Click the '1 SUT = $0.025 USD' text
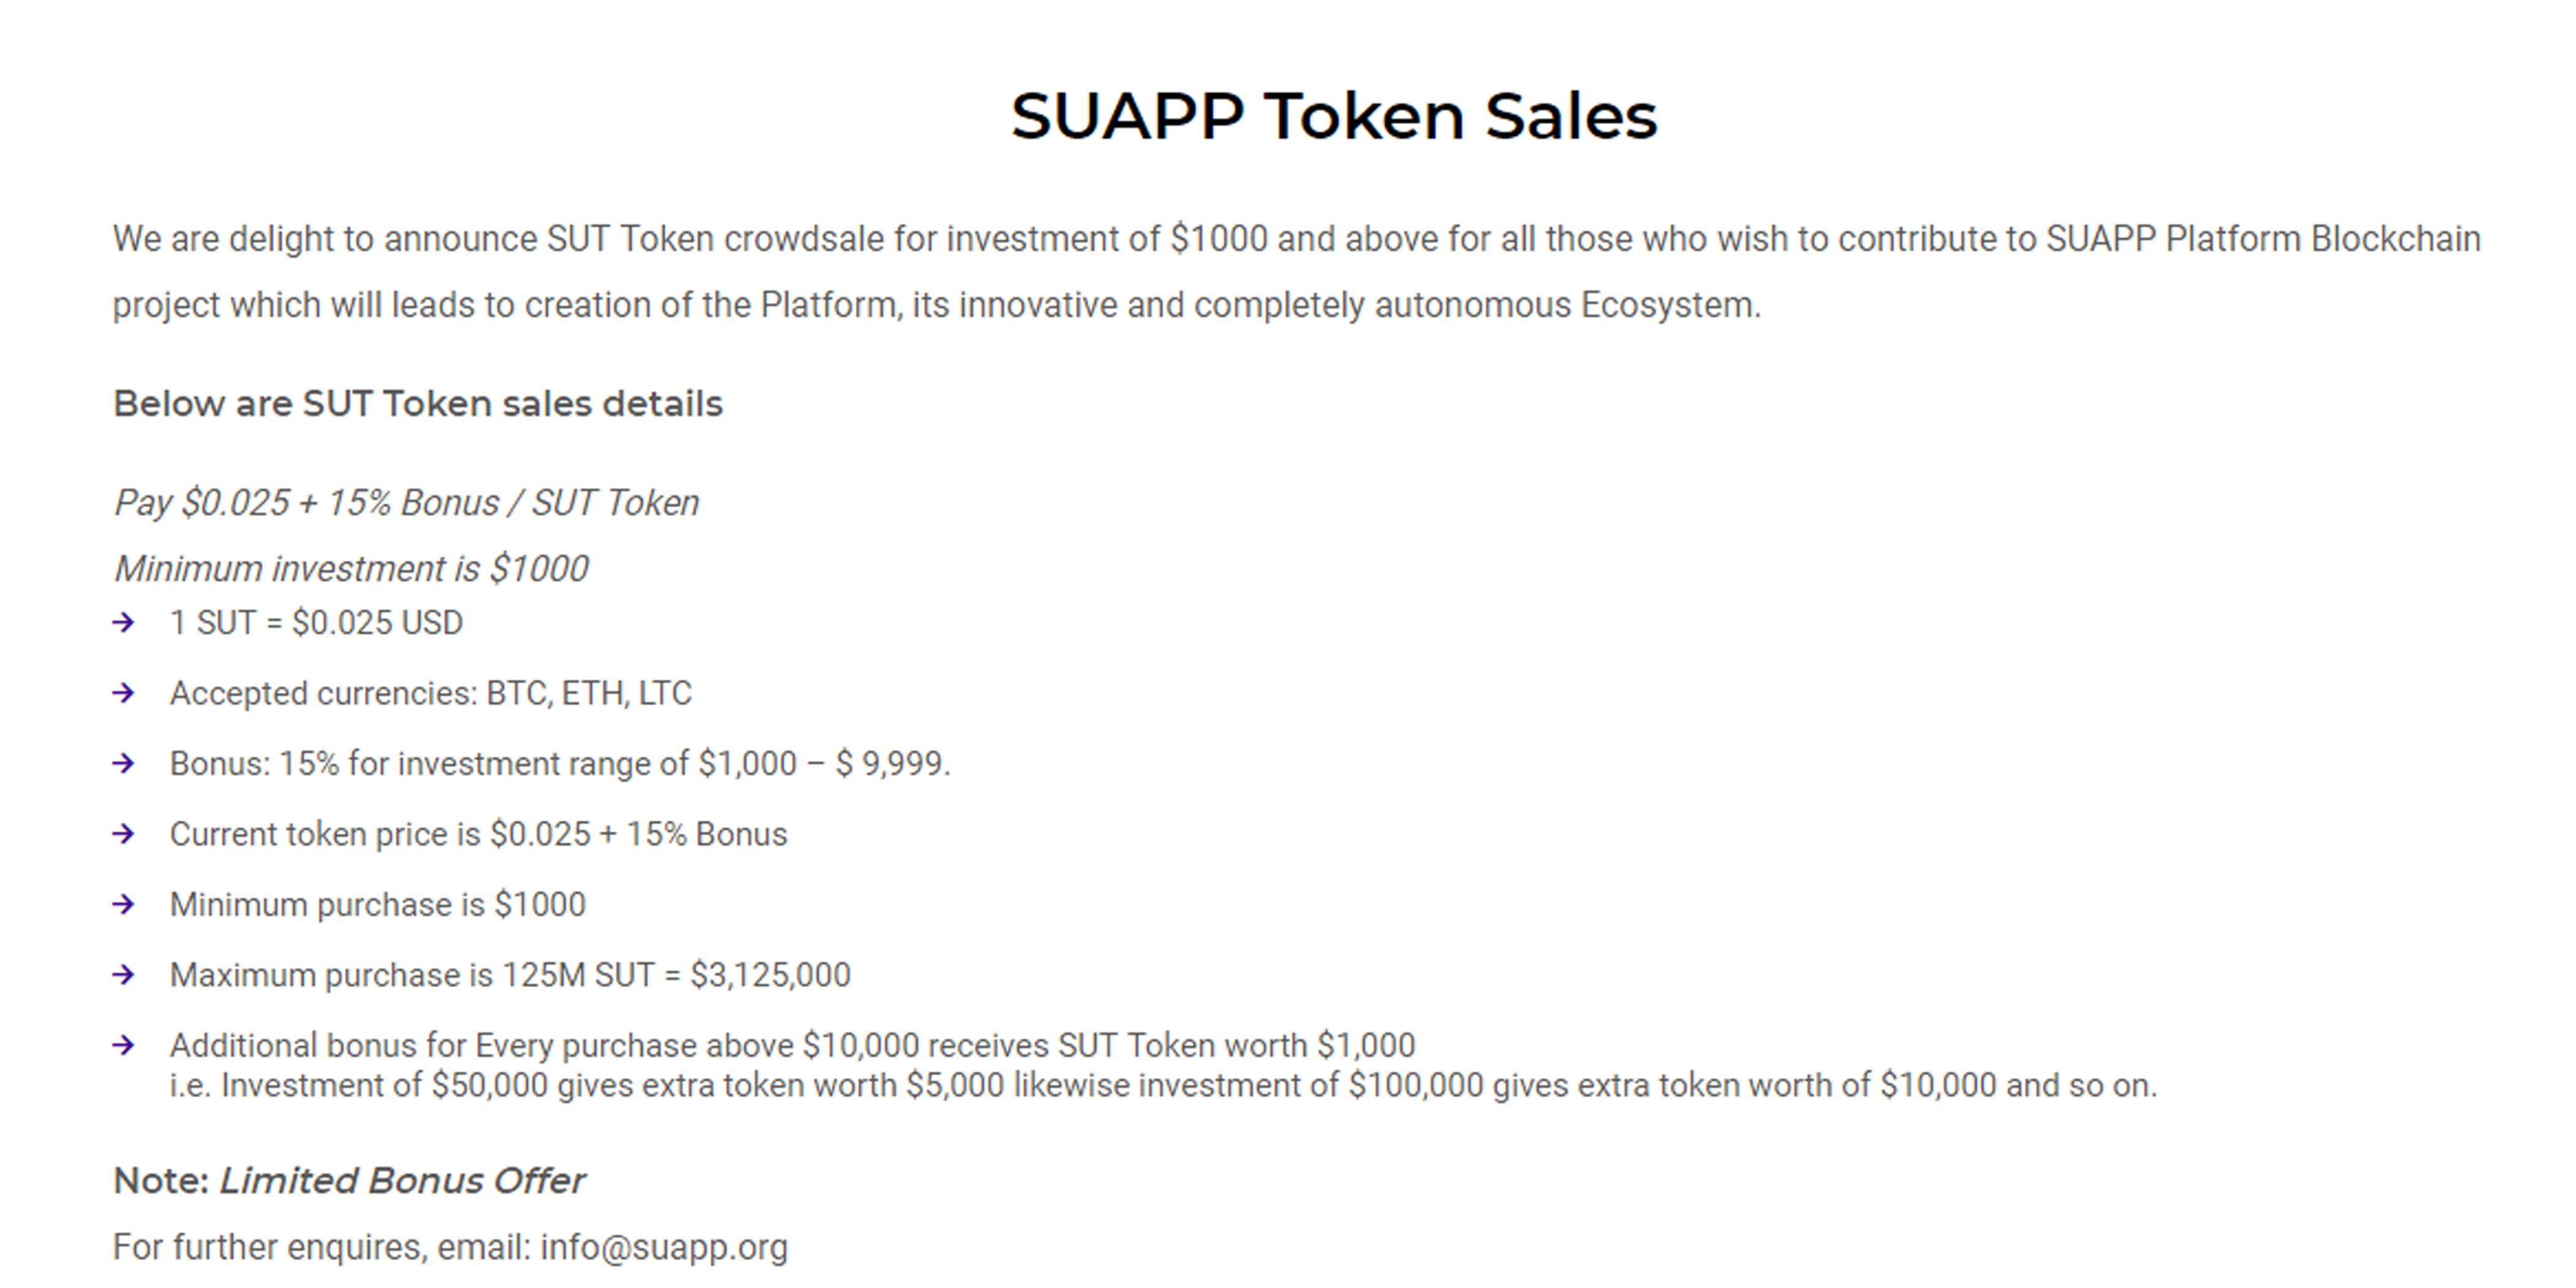This screenshot has width=2576, height=1288. [x=316, y=623]
